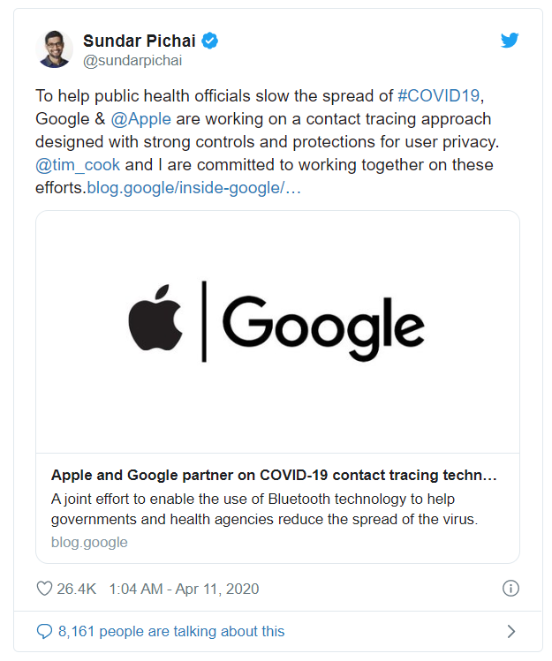
Task: Click the Apple and Google logo image
Action: point(277,331)
